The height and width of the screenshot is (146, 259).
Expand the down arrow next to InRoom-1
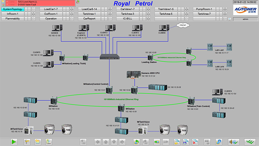(x=33, y=14)
